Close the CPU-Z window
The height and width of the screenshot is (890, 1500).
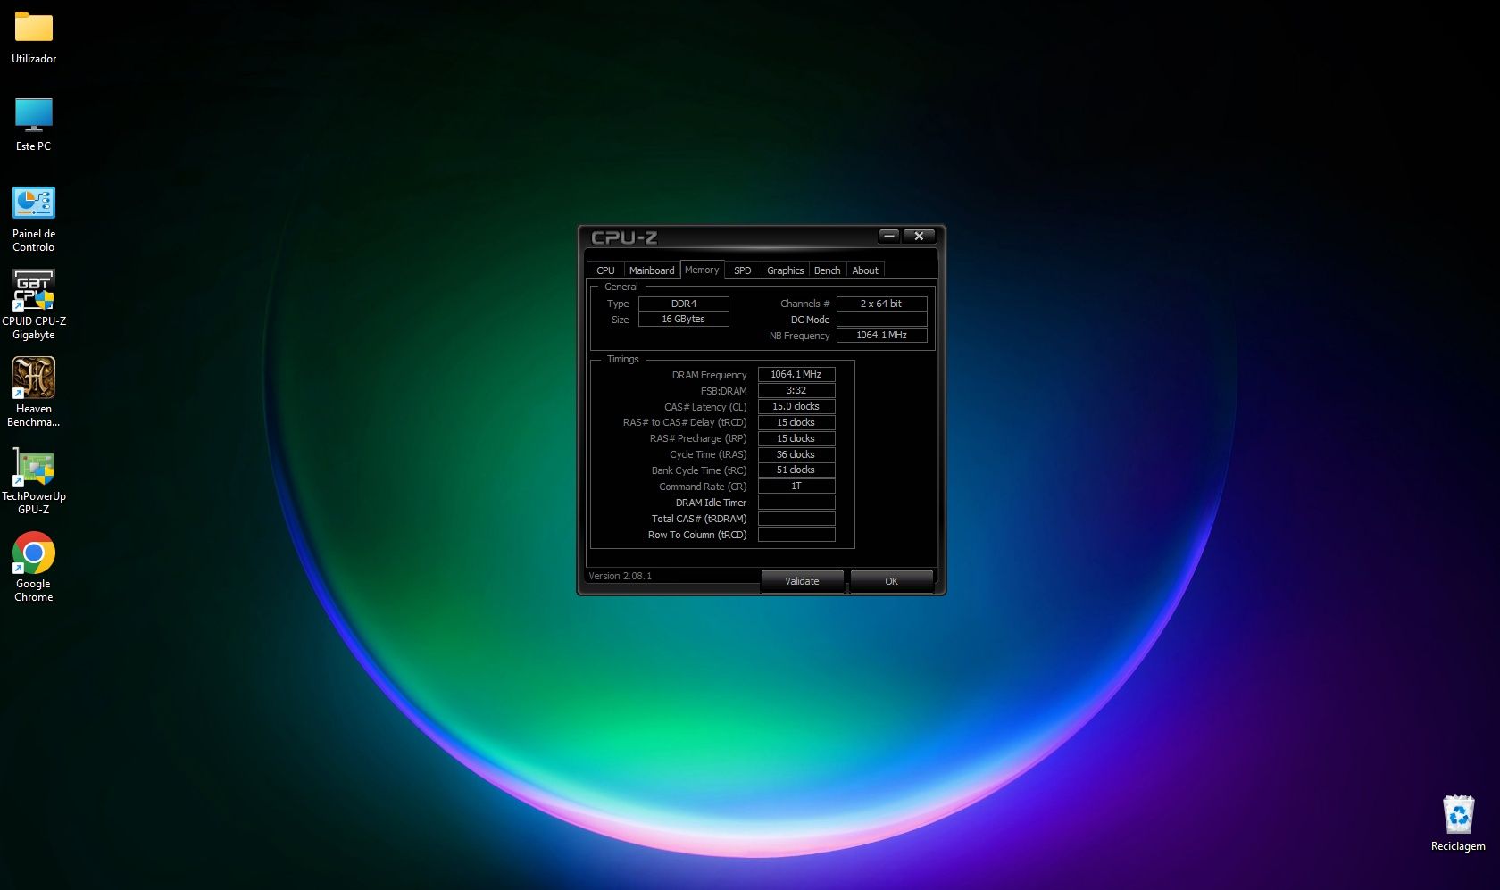919,237
